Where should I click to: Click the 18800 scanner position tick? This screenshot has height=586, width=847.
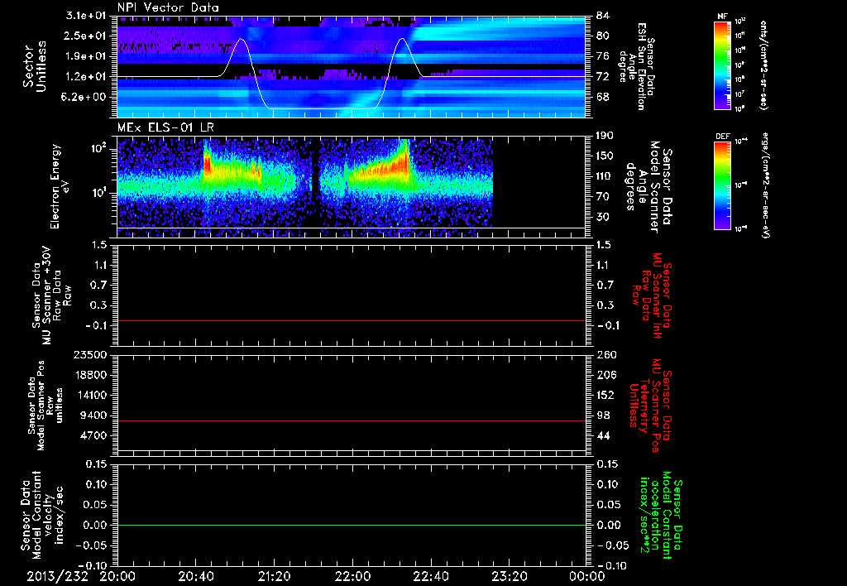(x=89, y=375)
